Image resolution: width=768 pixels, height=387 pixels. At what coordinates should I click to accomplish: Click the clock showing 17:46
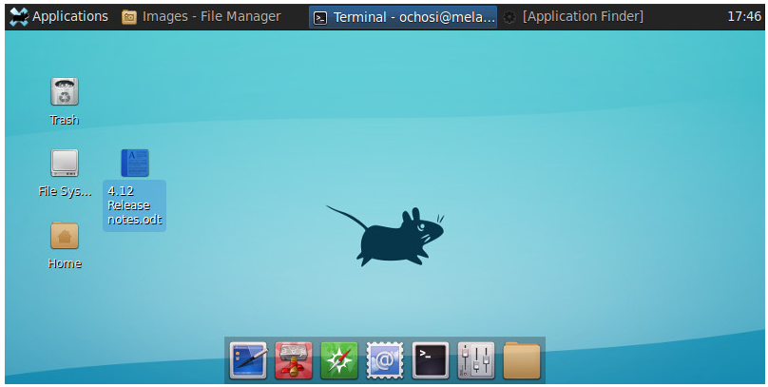point(744,17)
